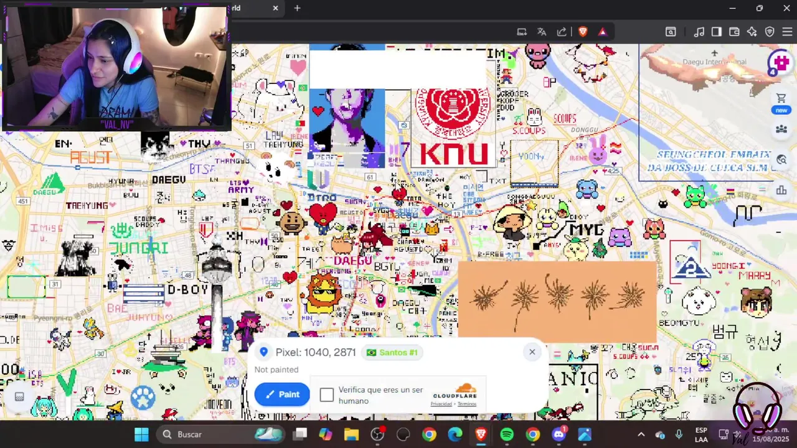Toggle the Brave sidebar panel icon
The width and height of the screenshot is (797, 448).
click(x=717, y=32)
